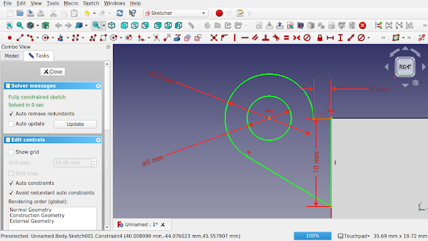
Task: Collapse the Solver messages panel
Action: pyautogui.click(x=98, y=86)
